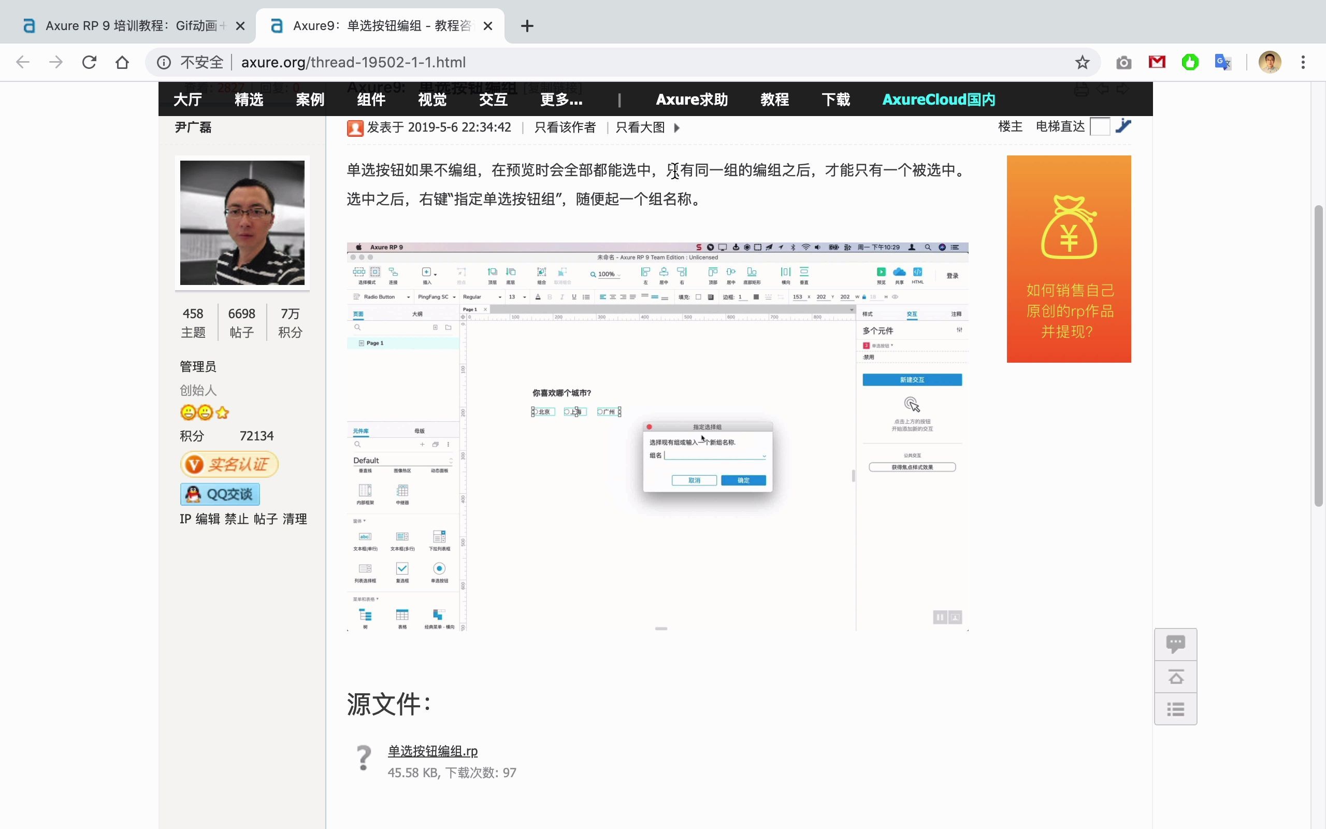1326x829 pixels.
Task: Toggle the pause button in the recording overlay
Action: (x=940, y=618)
